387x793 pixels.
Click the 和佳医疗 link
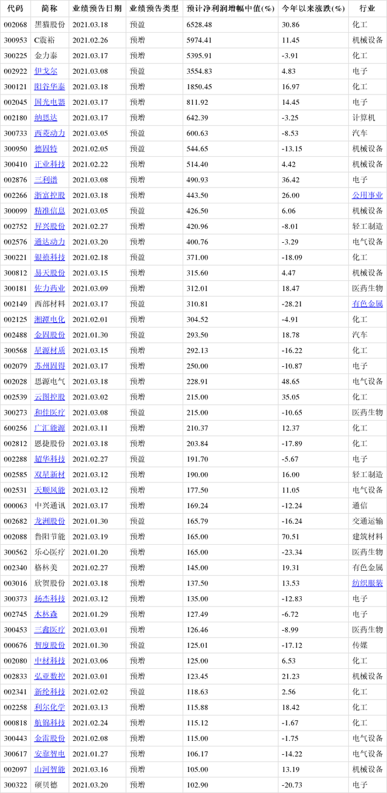coord(50,412)
